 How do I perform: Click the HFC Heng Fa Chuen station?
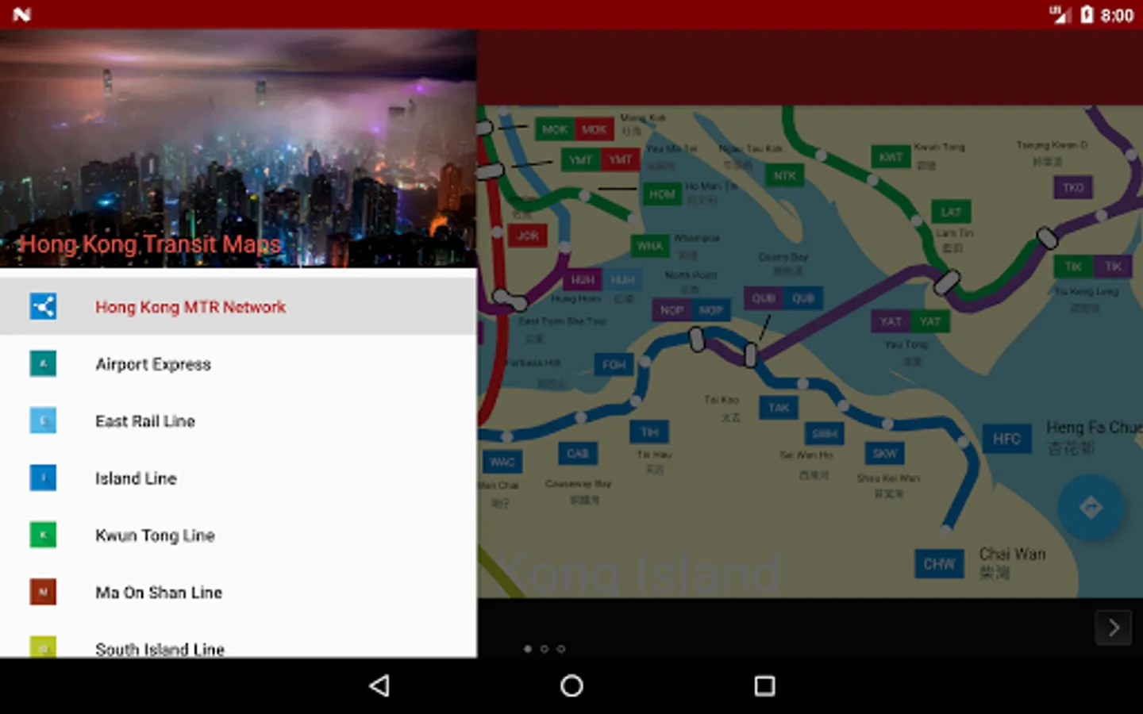tap(1006, 439)
